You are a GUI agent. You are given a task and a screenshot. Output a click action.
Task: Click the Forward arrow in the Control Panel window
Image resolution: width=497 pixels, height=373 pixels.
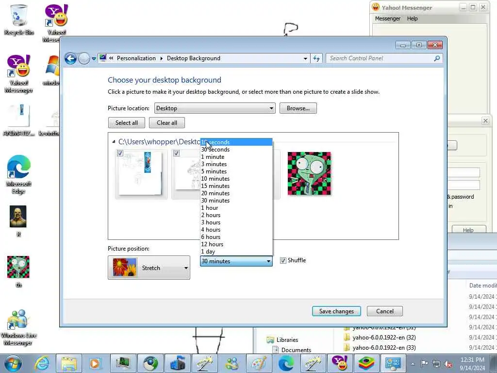pyautogui.click(x=84, y=58)
